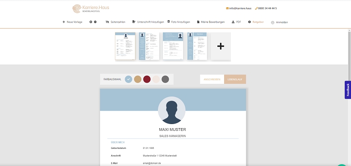Click the Anschrift label
The image size is (351, 166).
(116, 156)
